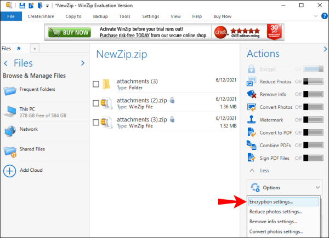Open the quick access toolbar customize arrow
Viewport: 329px width, 238px height.
47,6
